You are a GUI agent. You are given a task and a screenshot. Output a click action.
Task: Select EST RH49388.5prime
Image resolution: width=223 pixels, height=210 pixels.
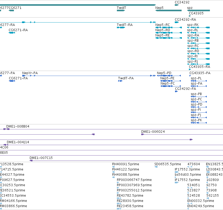point(113,177)
